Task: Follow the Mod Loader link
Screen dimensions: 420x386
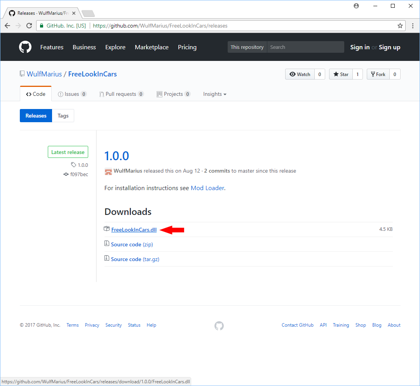Action: click(207, 188)
